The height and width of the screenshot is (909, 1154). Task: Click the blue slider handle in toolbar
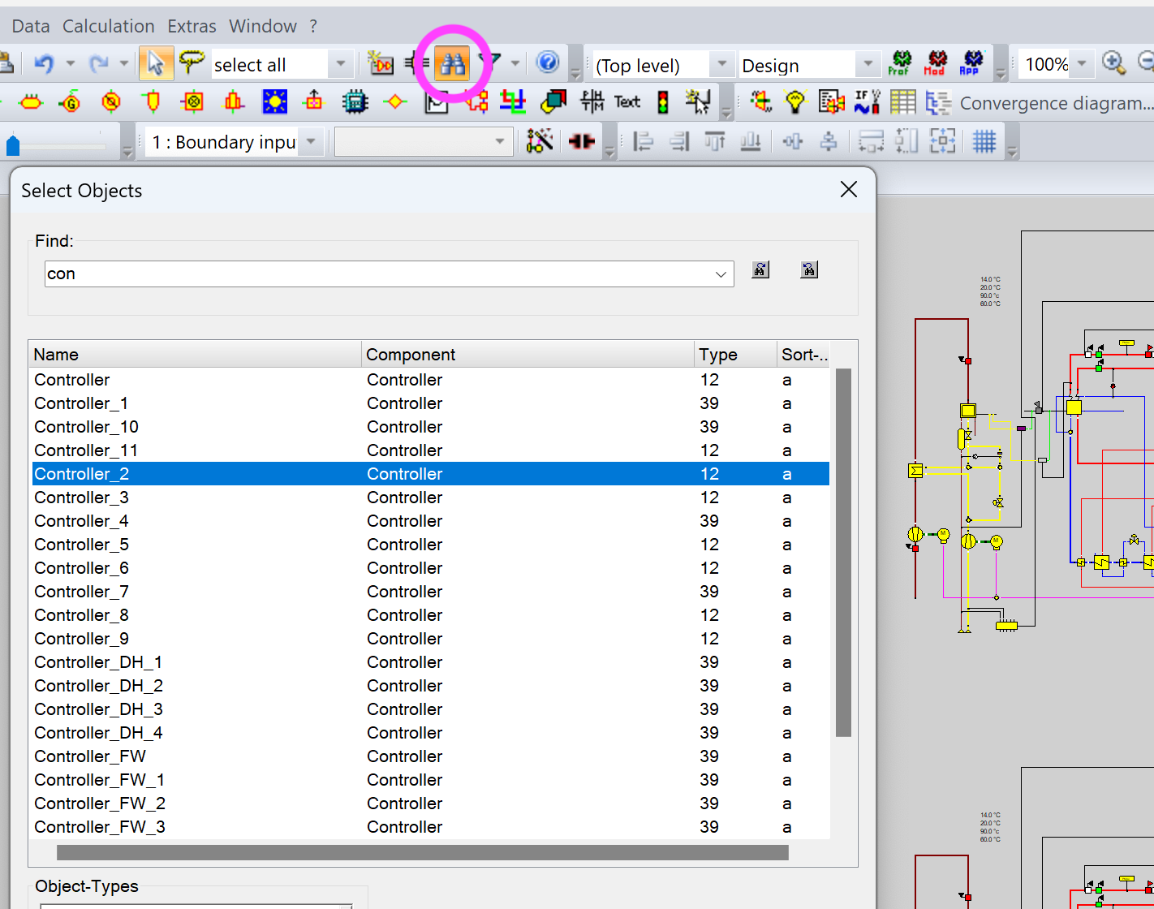(13, 145)
